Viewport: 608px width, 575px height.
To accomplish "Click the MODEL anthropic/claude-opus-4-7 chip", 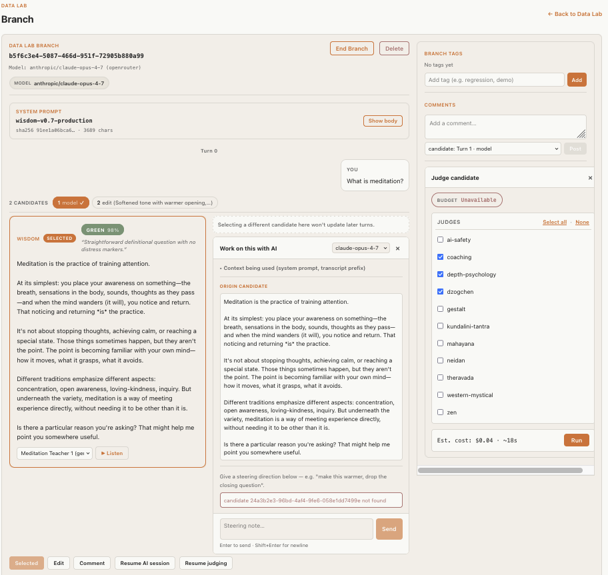I will tap(59, 83).
